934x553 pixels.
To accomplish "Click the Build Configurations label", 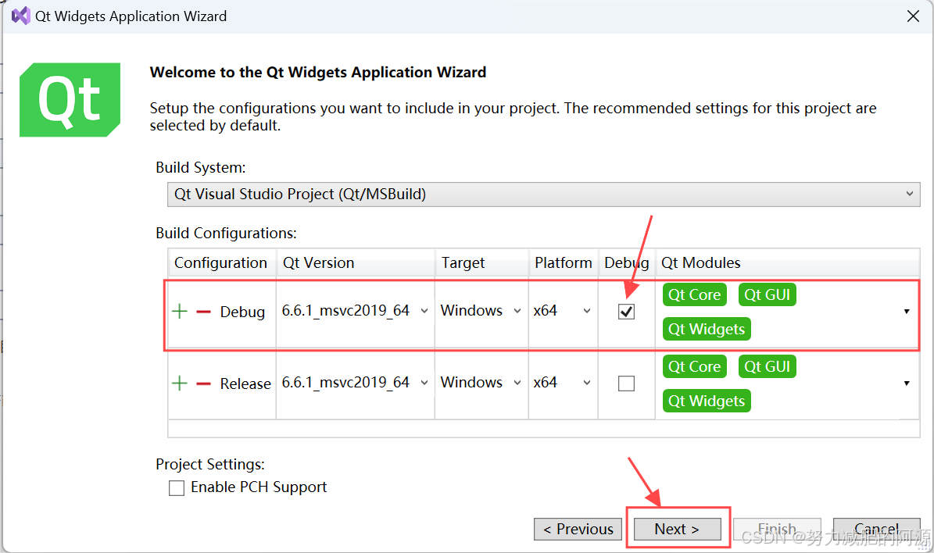I will click(x=227, y=234).
